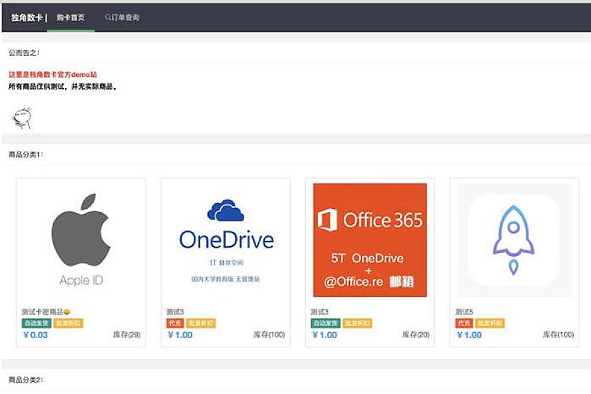Open the Apple ID product image
The image size is (591, 394).
point(81,240)
